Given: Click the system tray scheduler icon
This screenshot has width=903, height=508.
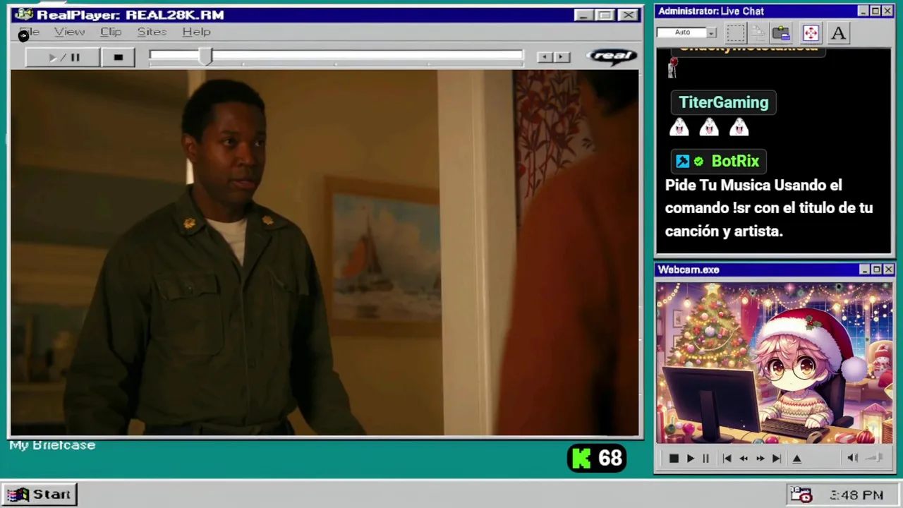Looking at the screenshot, I should (x=801, y=495).
